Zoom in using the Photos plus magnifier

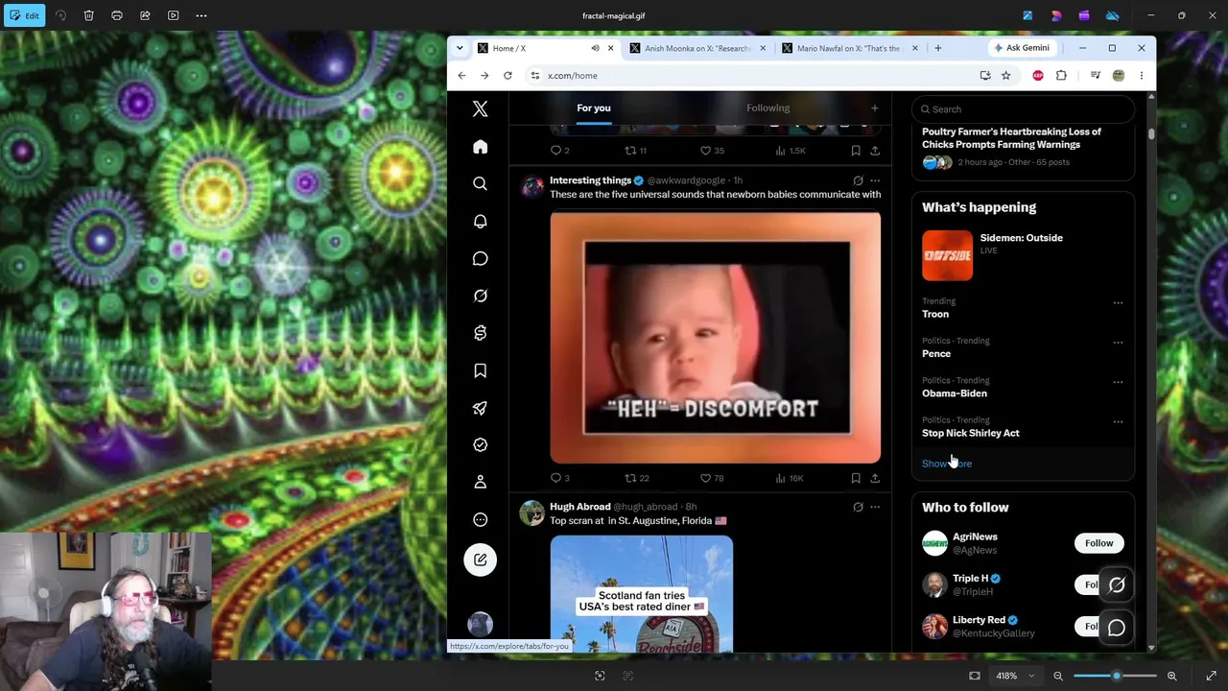[x=1172, y=676]
